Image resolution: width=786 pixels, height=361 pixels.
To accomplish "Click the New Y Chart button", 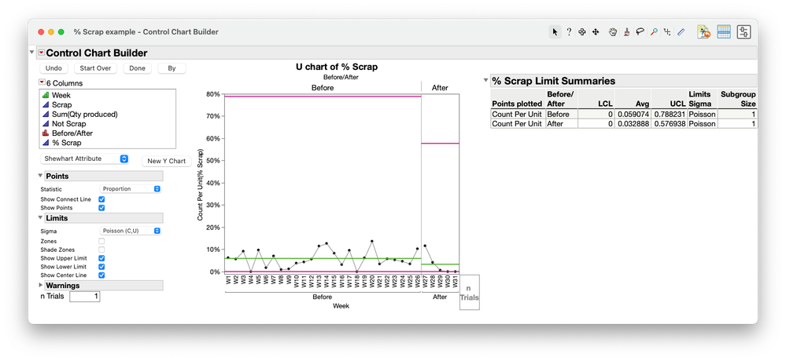I will click(x=167, y=161).
